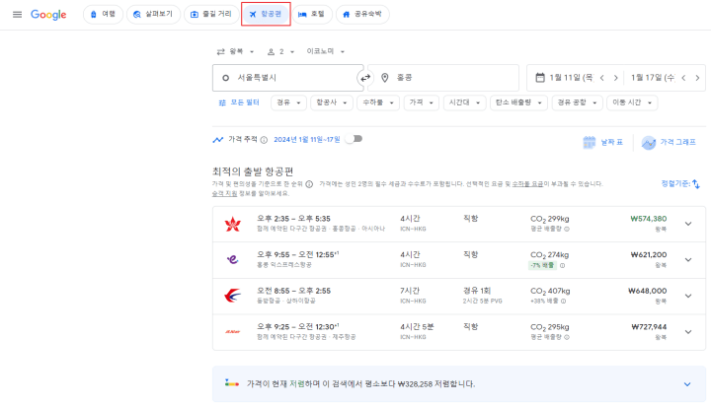Click the map pin icon in the destination field
The height and width of the screenshot is (405, 711).
coord(384,78)
